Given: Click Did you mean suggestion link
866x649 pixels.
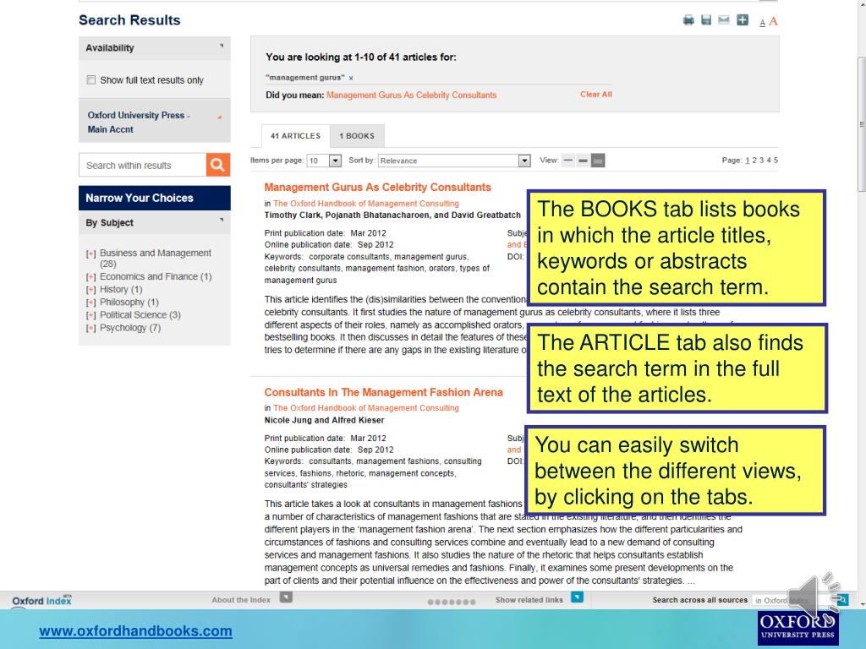Looking at the screenshot, I should (412, 95).
